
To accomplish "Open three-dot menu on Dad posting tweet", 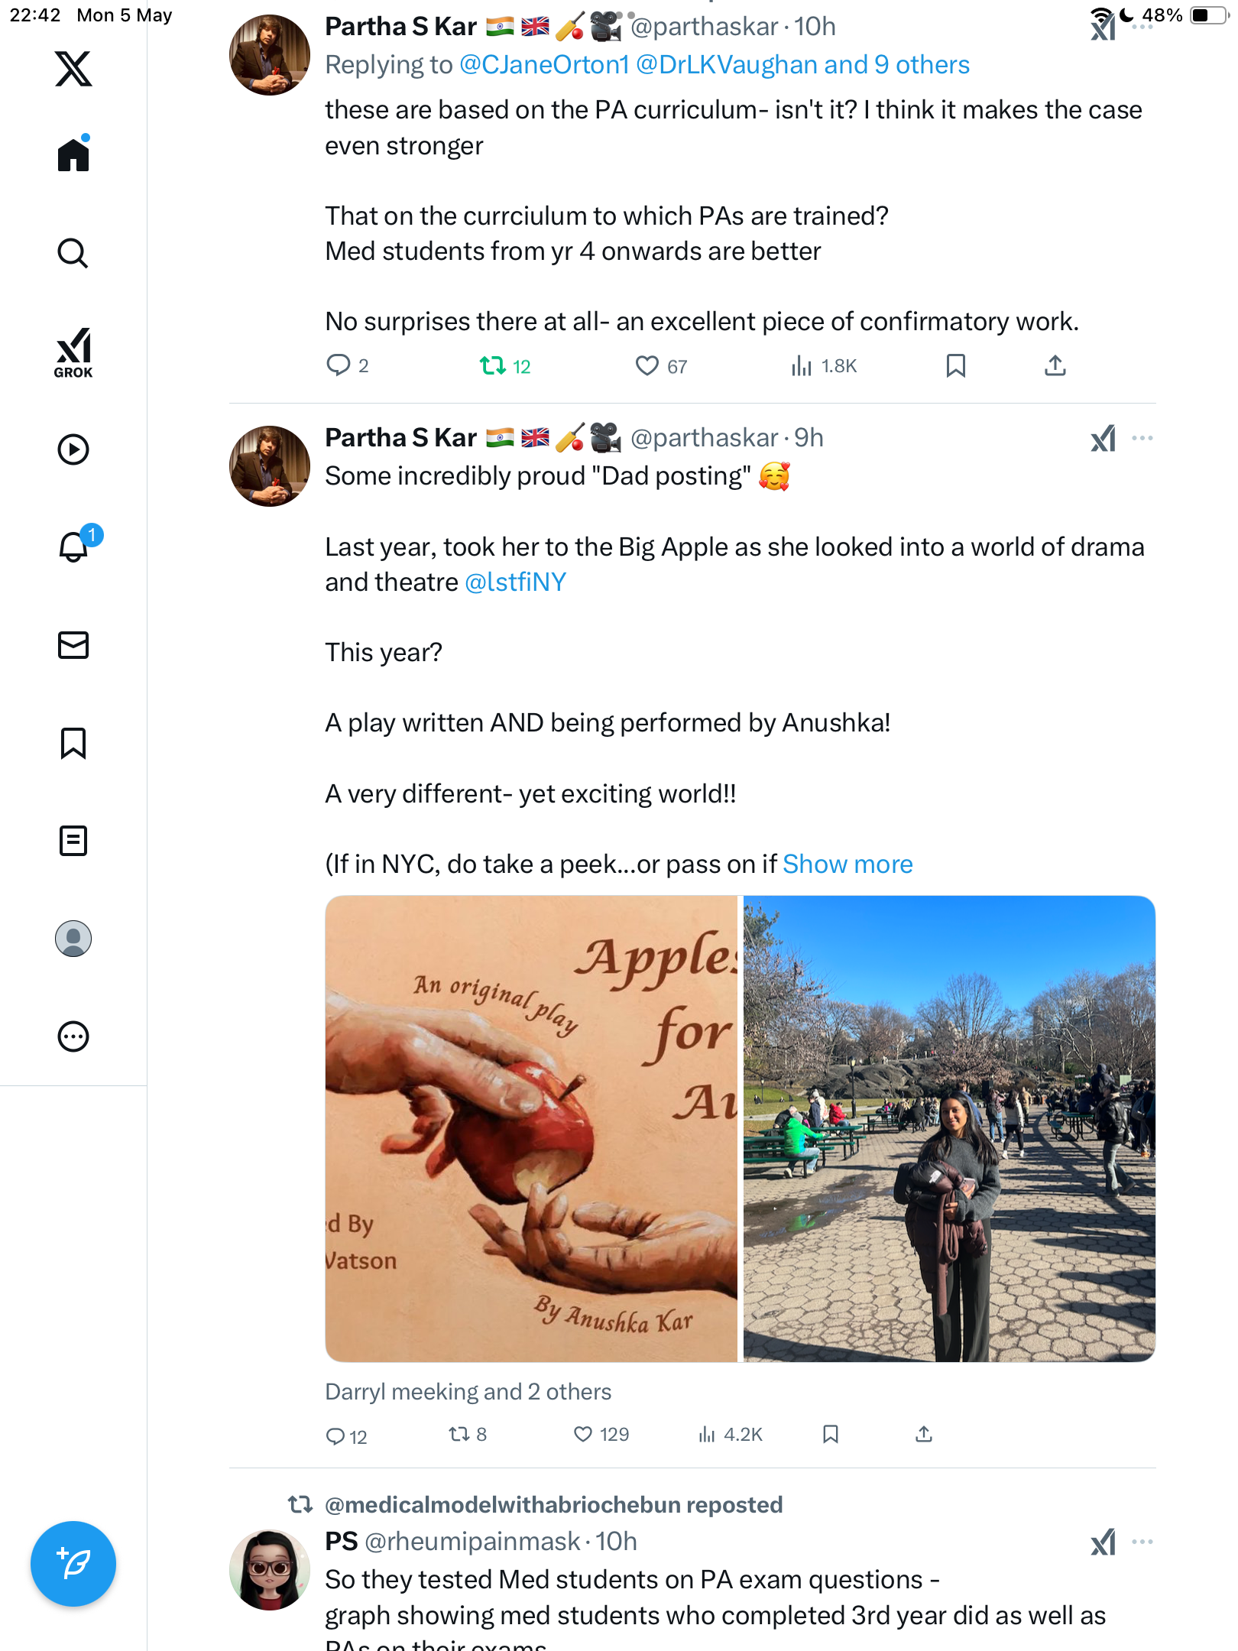I will [1142, 438].
